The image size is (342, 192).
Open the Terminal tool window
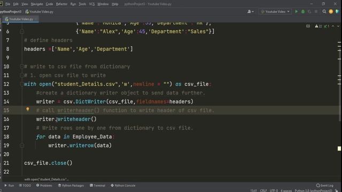(x=97, y=186)
